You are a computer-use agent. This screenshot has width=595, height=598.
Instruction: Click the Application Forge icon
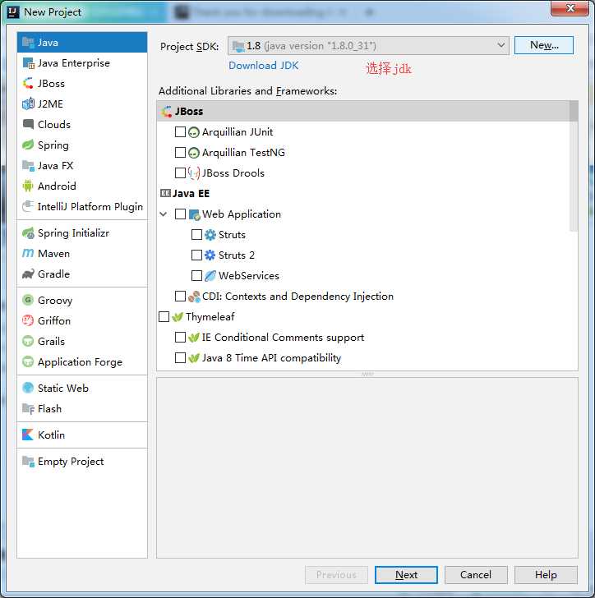click(28, 361)
